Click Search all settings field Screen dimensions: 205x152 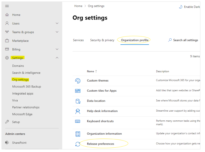(x=183, y=40)
